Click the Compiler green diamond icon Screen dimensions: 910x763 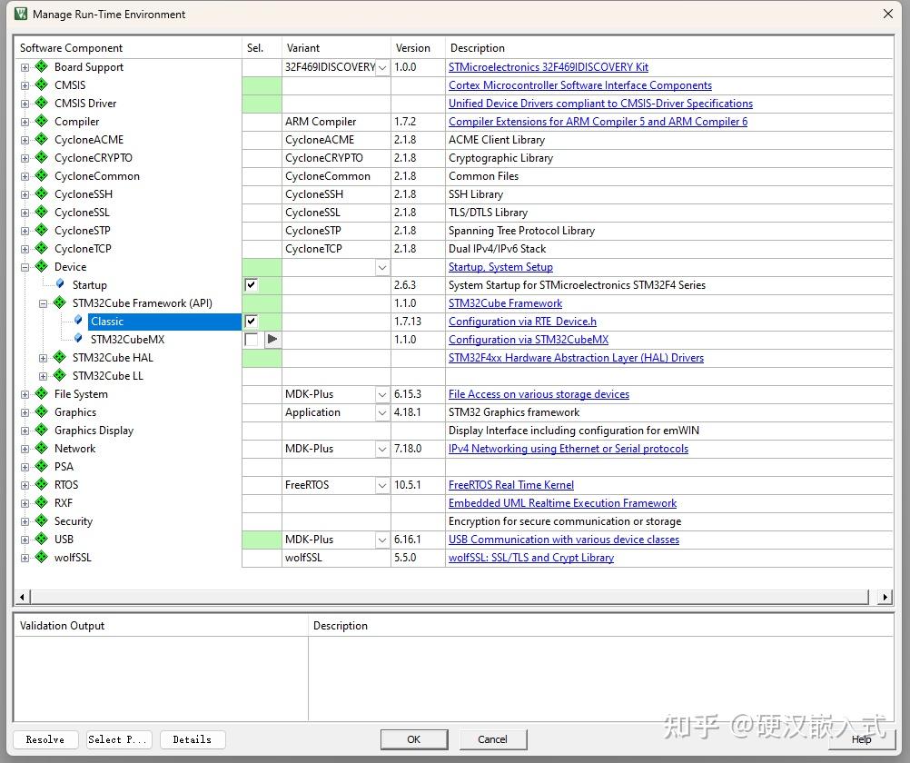(x=41, y=121)
